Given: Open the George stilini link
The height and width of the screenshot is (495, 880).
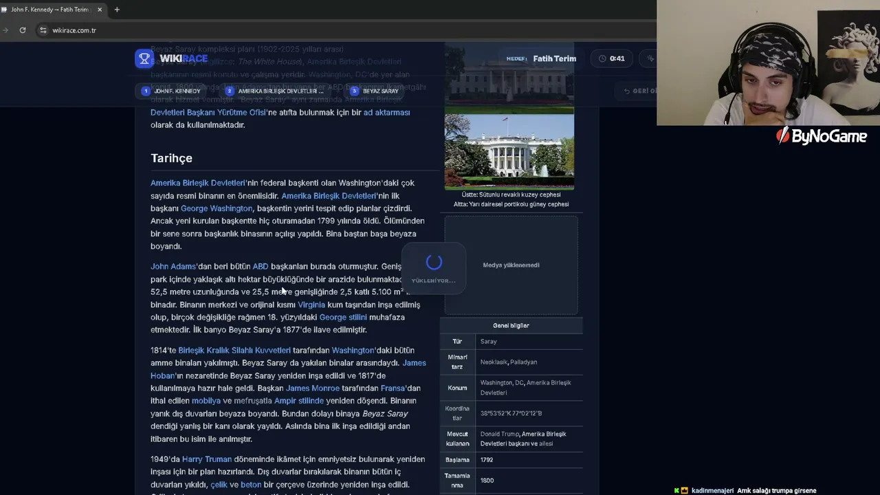Looking at the screenshot, I should coord(343,317).
